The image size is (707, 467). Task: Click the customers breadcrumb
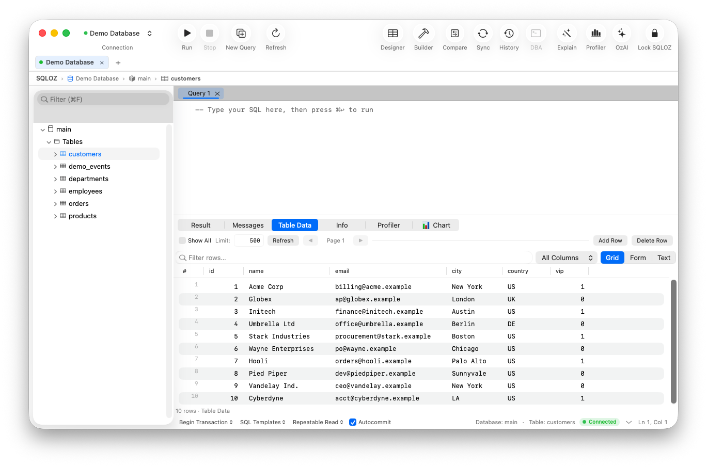coord(181,78)
